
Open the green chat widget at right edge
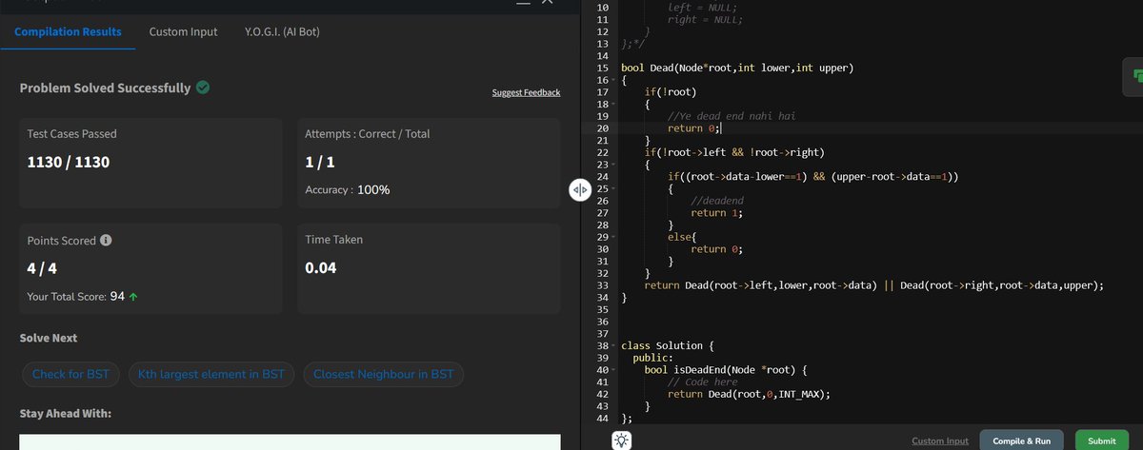1133,75
